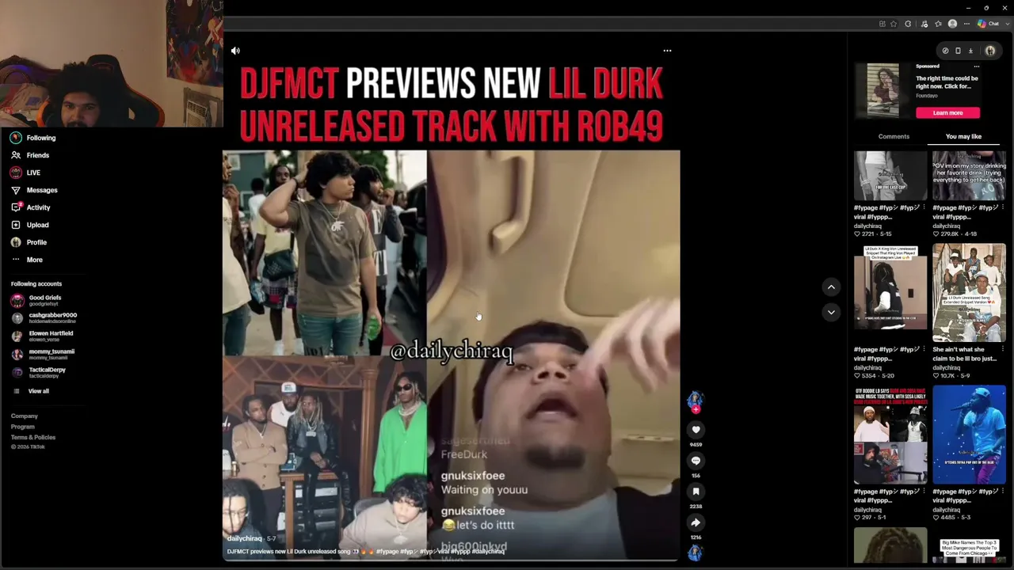
Task: Open the 5354 likes suggested video thumbnail
Action: pos(890,287)
